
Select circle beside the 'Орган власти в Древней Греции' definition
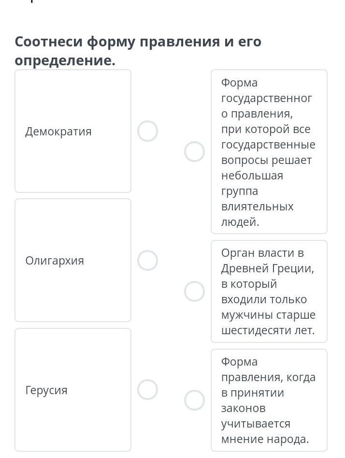194,292
